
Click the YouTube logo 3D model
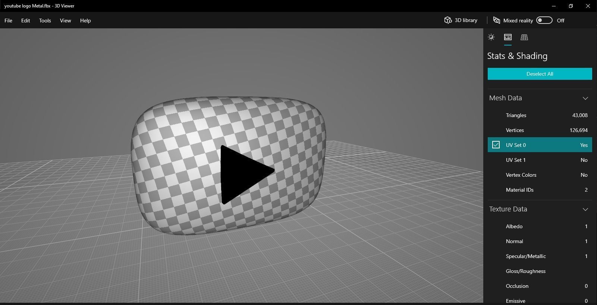tap(228, 166)
